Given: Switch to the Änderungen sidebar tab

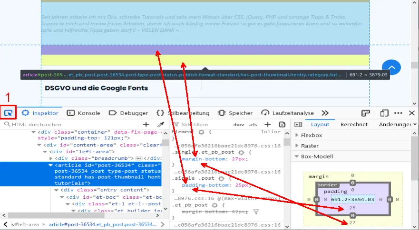Looking at the screenshot, I should point(395,124).
